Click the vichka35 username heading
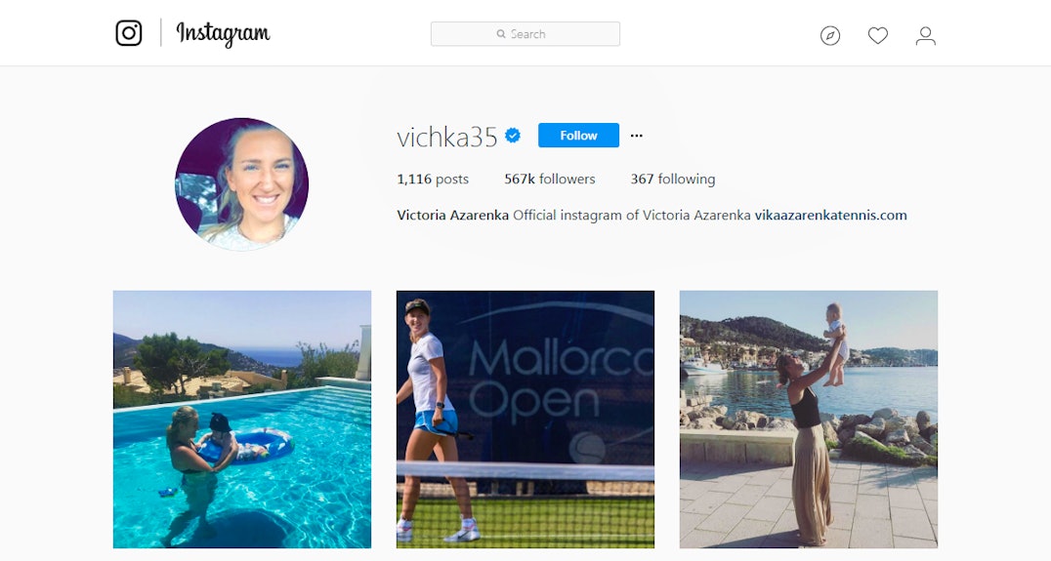Image resolution: width=1051 pixels, height=561 pixels. 447,137
